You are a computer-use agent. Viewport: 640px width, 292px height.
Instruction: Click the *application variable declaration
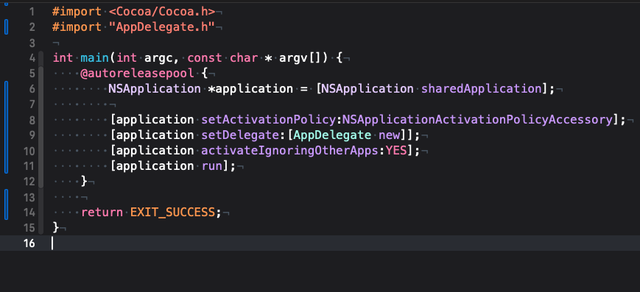point(250,89)
